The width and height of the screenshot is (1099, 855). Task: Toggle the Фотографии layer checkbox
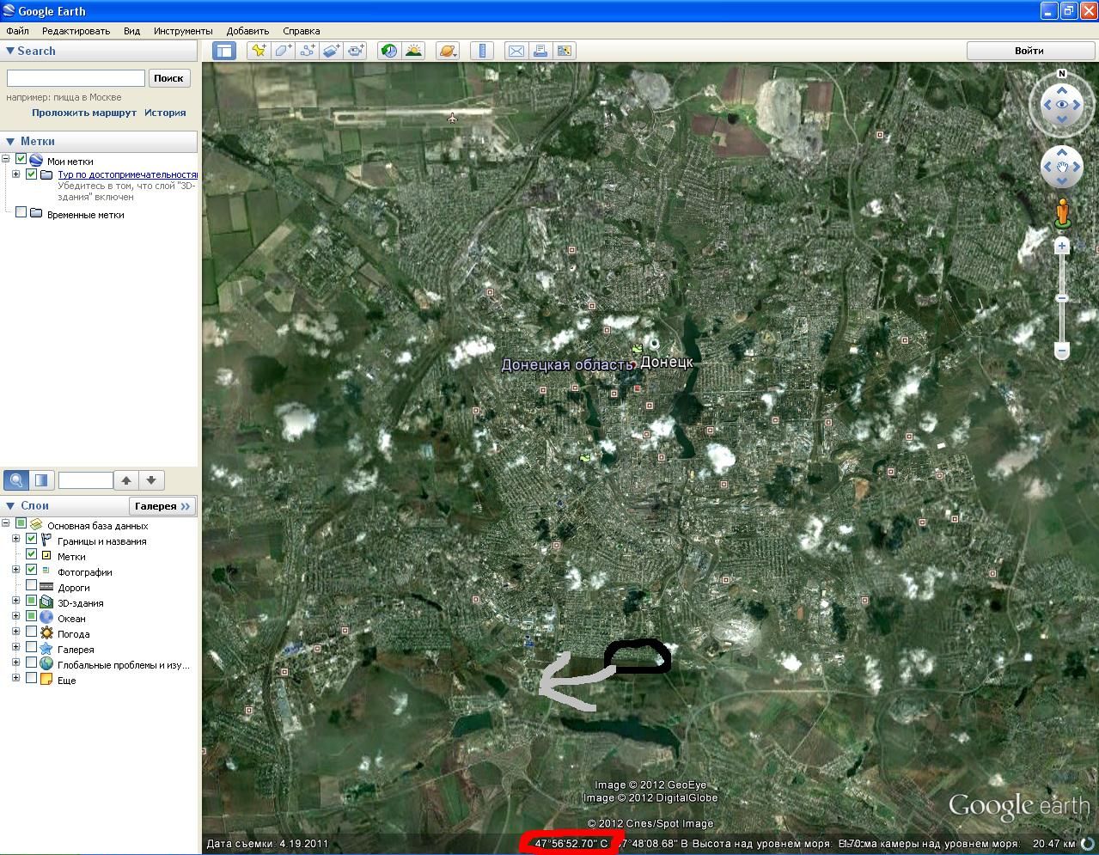point(31,570)
